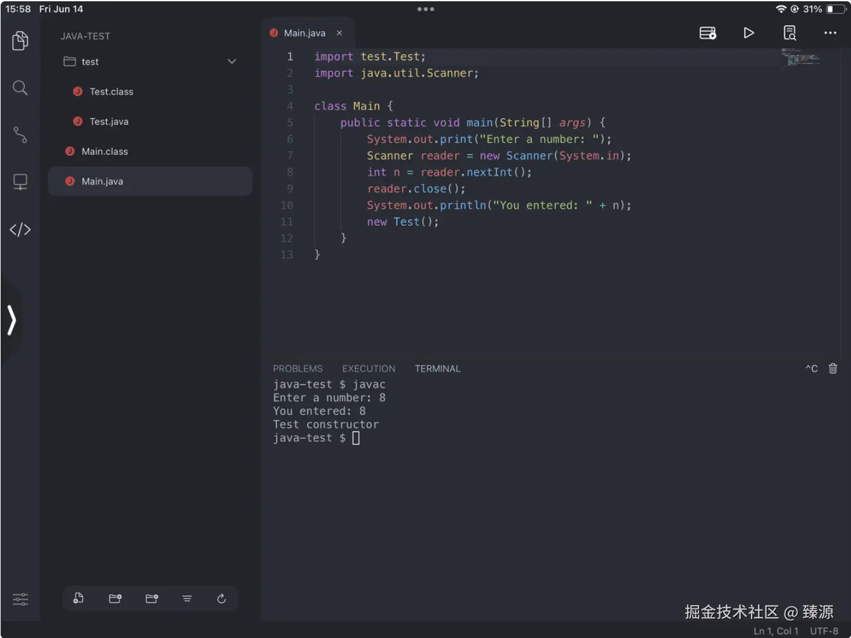The height and width of the screenshot is (638, 851).
Task: Run the code with the play button
Action: click(749, 33)
